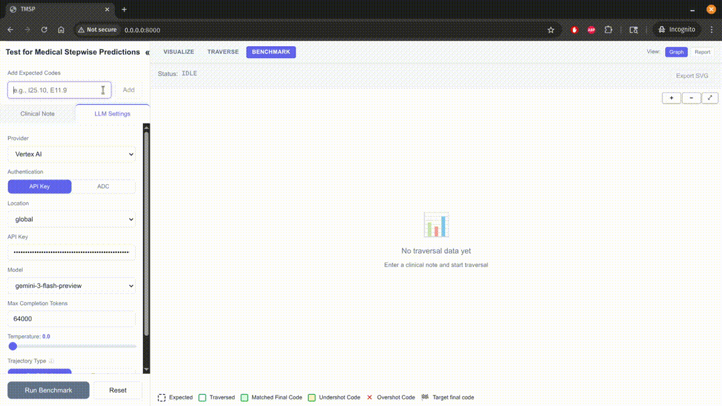The width and height of the screenshot is (722, 406).
Task: Click the Incognito indicator
Action: (677, 29)
